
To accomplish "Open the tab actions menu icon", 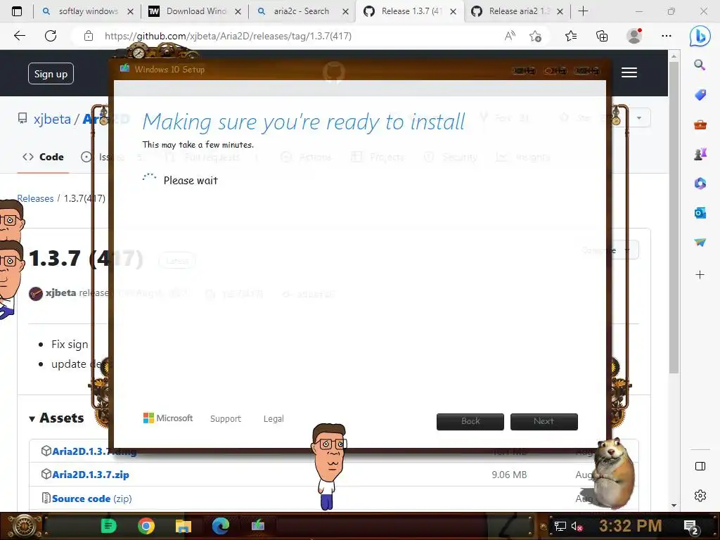I will point(17,11).
